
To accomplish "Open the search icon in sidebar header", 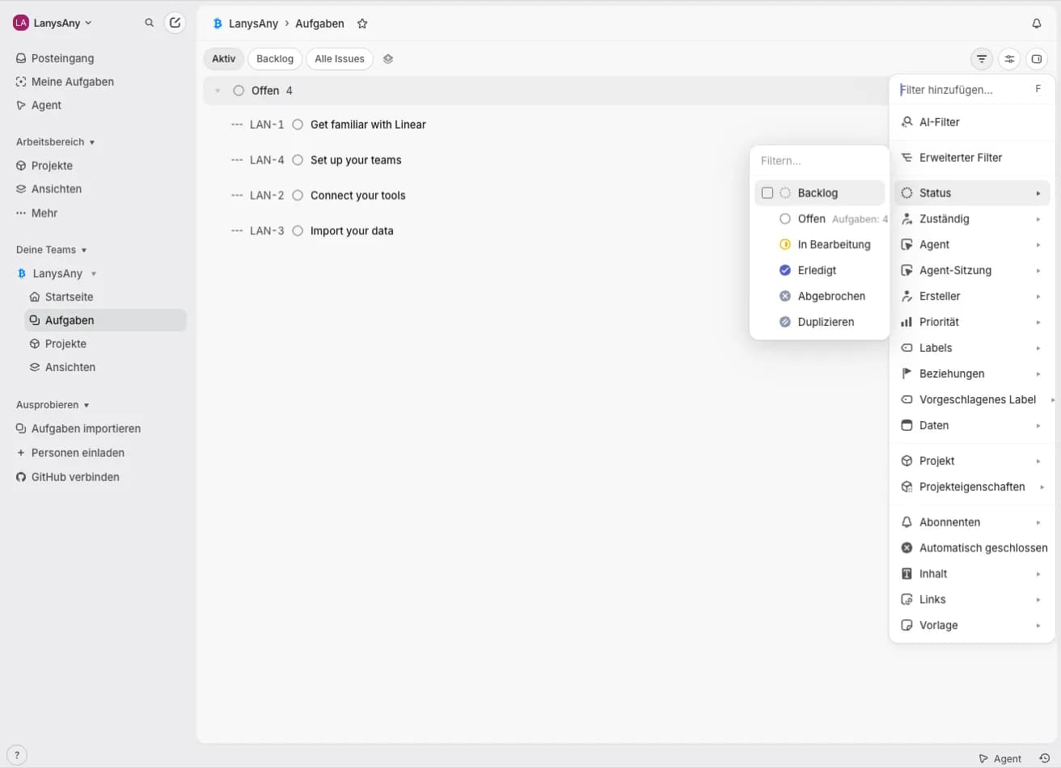I will (150, 23).
